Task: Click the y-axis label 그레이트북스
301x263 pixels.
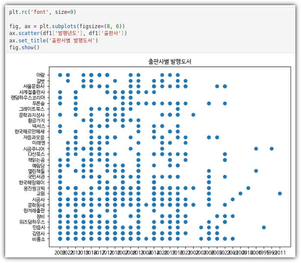Action: coord(32,109)
